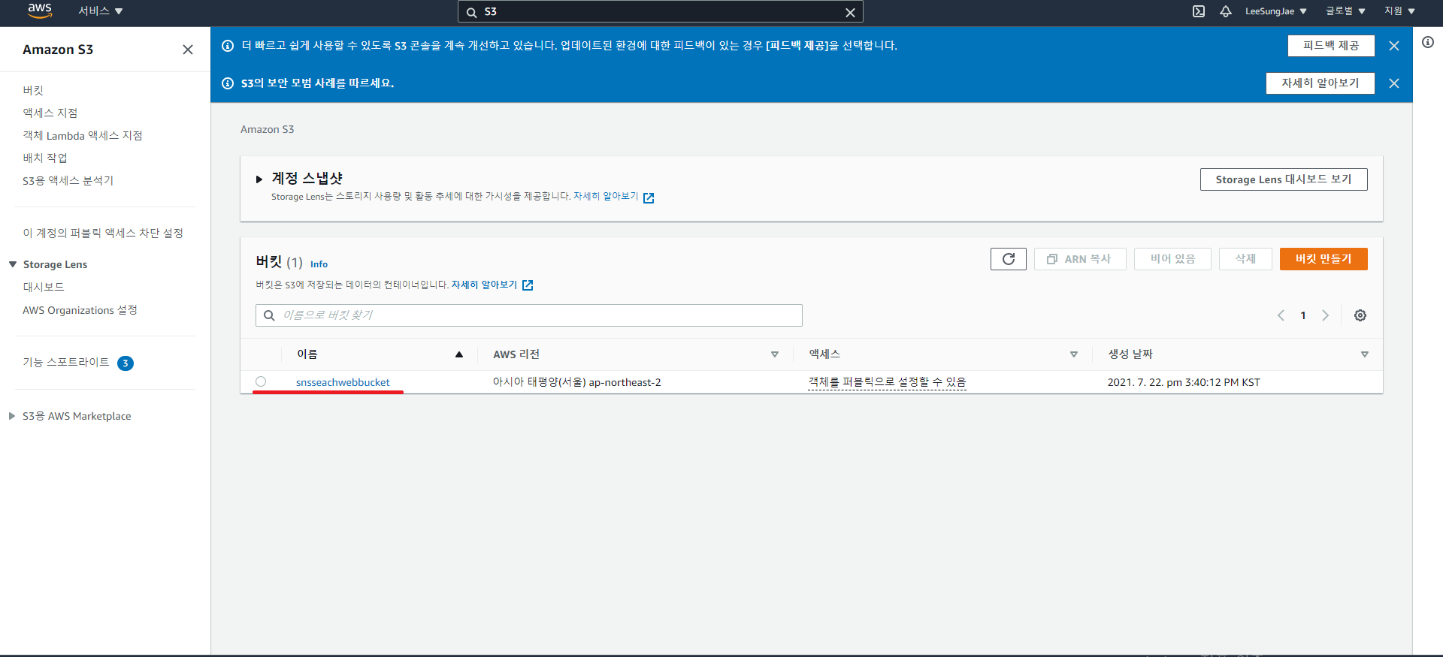Open 객체 Lambda 액세스 지점 in sidebar
The image size is (1443, 657).
coord(83,135)
